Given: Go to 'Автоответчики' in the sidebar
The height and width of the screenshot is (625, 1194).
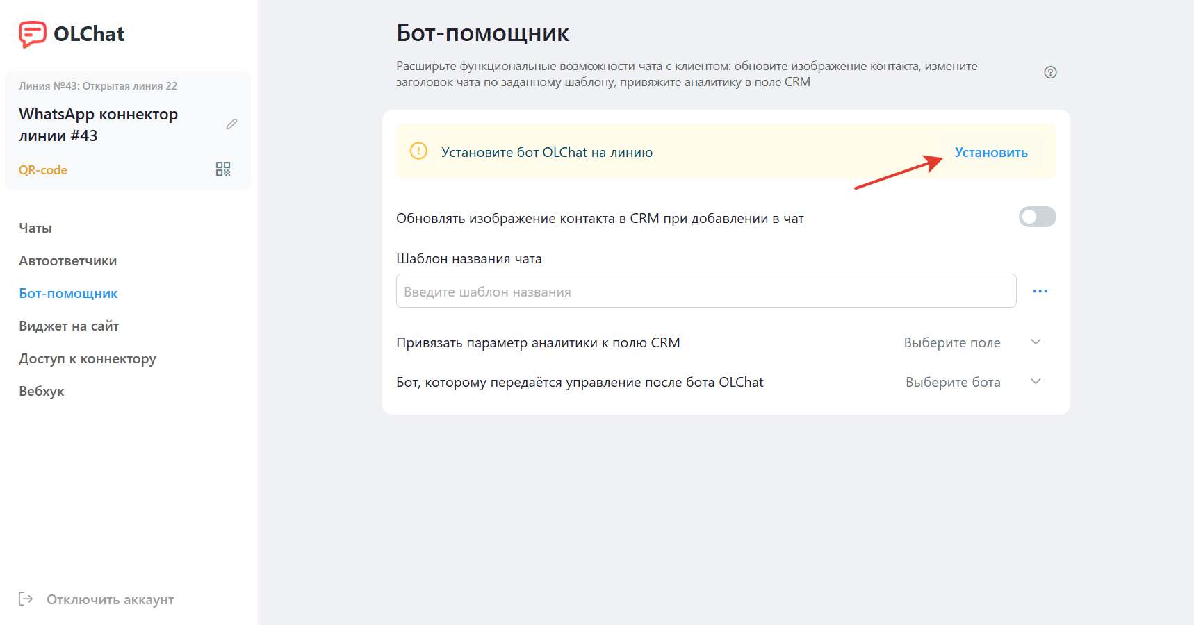Looking at the screenshot, I should coord(68,261).
